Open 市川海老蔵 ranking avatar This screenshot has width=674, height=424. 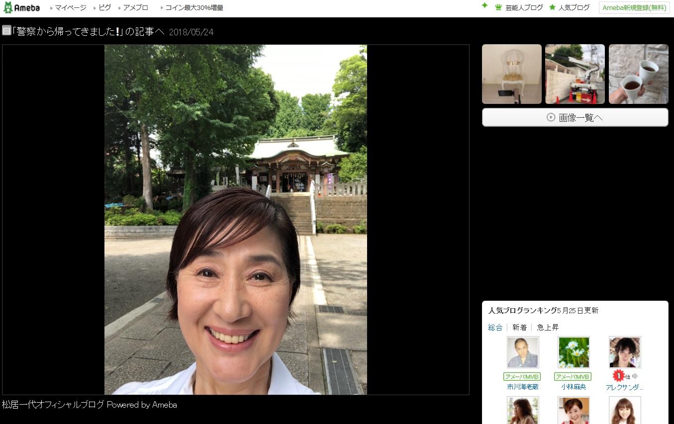[x=522, y=352]
